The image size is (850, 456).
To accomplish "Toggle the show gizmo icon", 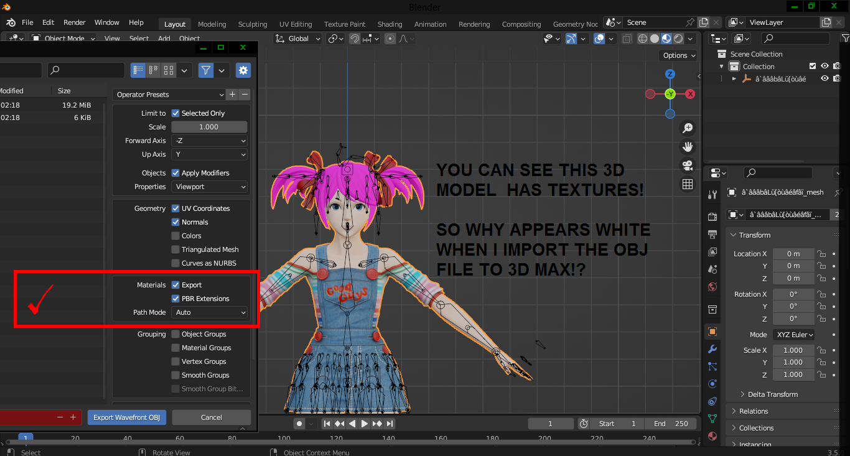I will coord(571,39).
